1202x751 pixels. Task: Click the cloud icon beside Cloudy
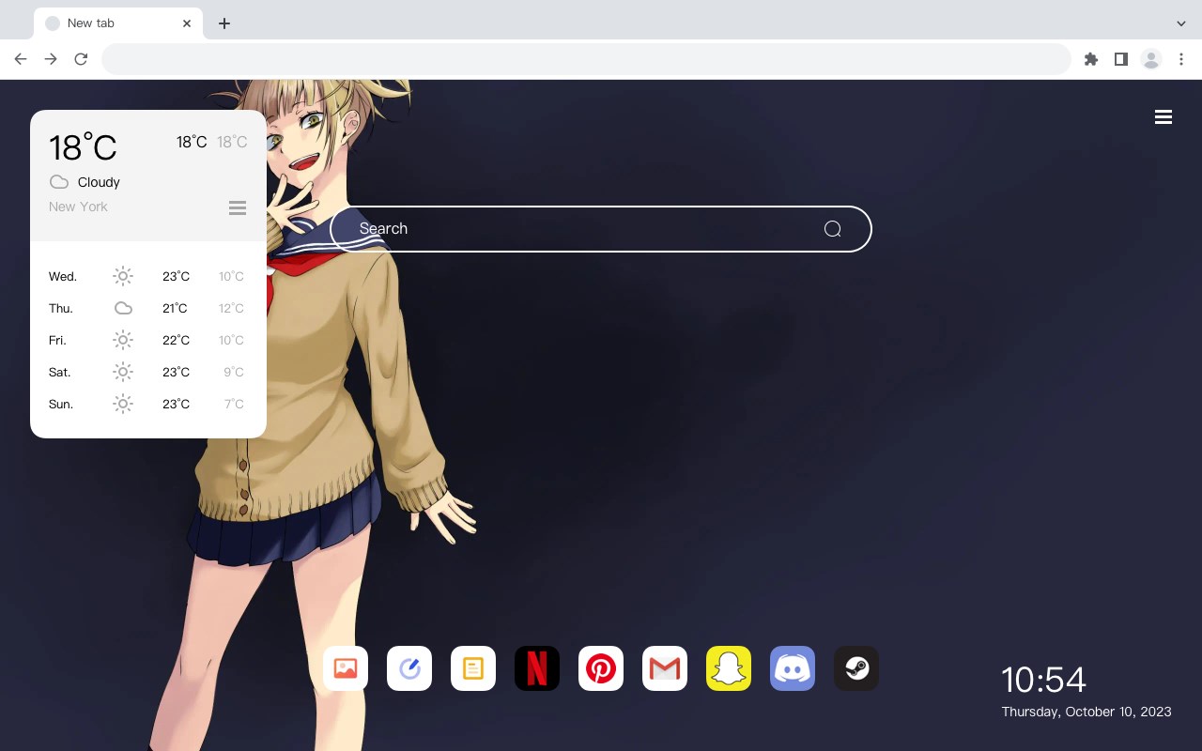(x=59, y=182)
